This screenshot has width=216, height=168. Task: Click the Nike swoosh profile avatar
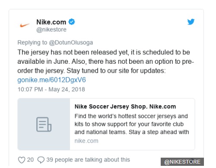25,25
